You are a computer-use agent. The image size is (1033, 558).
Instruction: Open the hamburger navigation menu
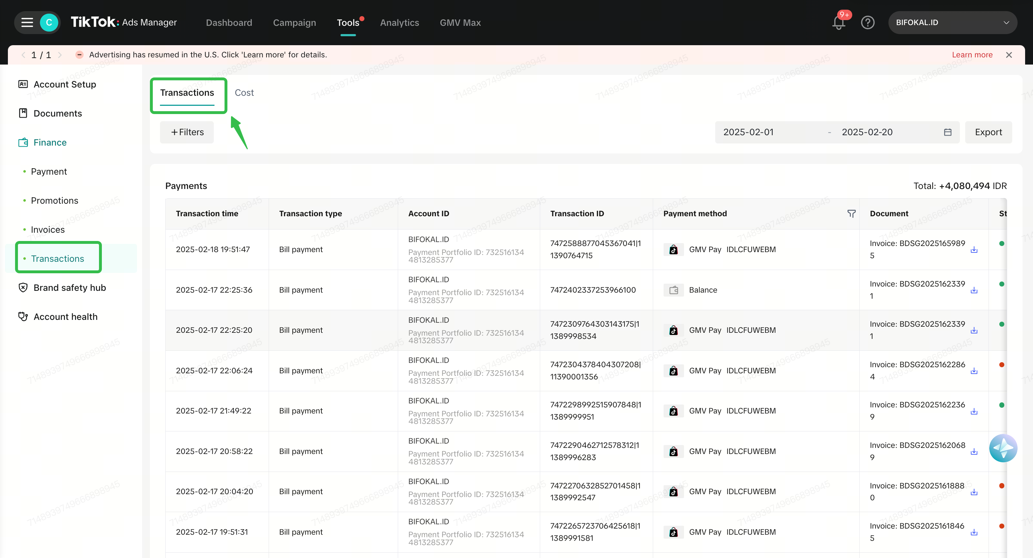[27, 23]
